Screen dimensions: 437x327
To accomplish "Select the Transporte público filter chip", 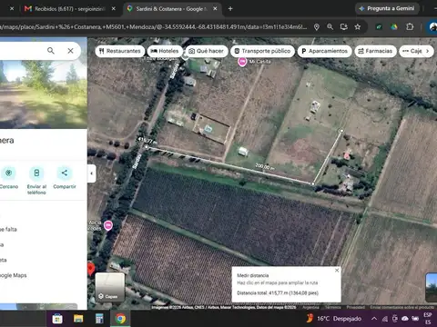I will 262,51.
